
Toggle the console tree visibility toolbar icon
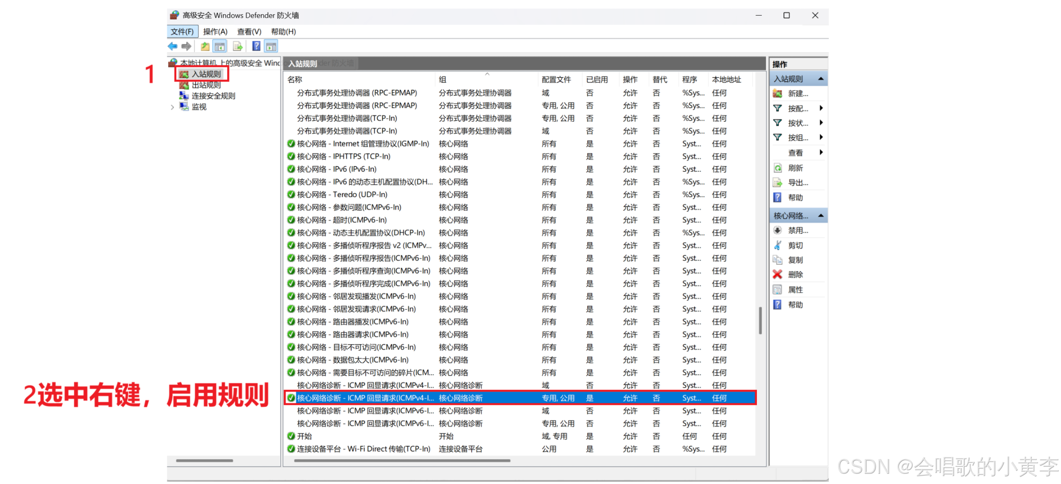pyautogui.click(x=219, y=46)
